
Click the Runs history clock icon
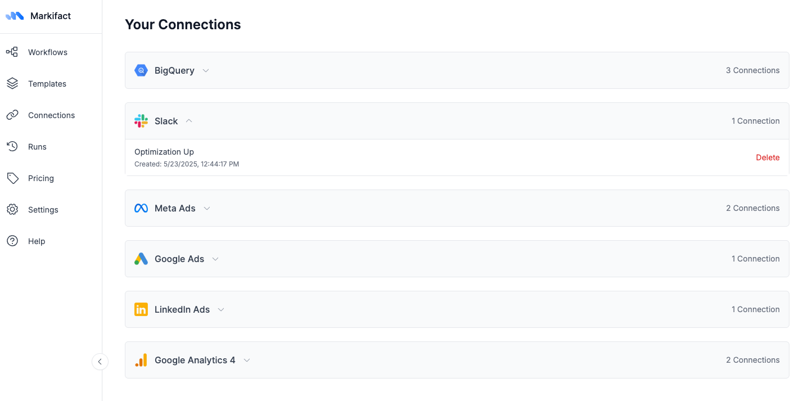[x=12, y=147]
